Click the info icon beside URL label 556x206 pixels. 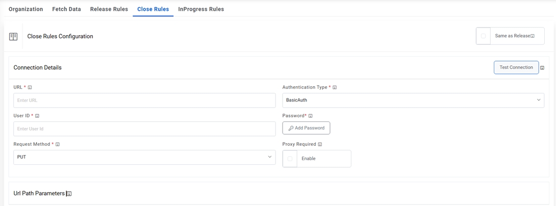[30, 88]
